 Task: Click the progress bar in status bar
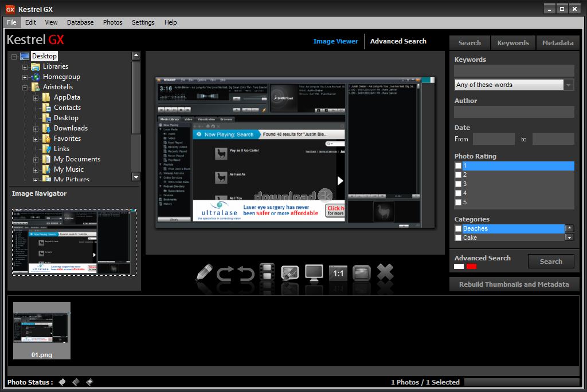point(522,382)
